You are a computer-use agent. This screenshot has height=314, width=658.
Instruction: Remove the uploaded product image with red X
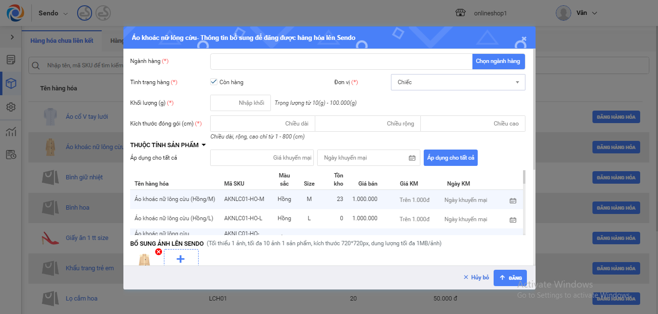pyautogui.click(x=158, y=251)
